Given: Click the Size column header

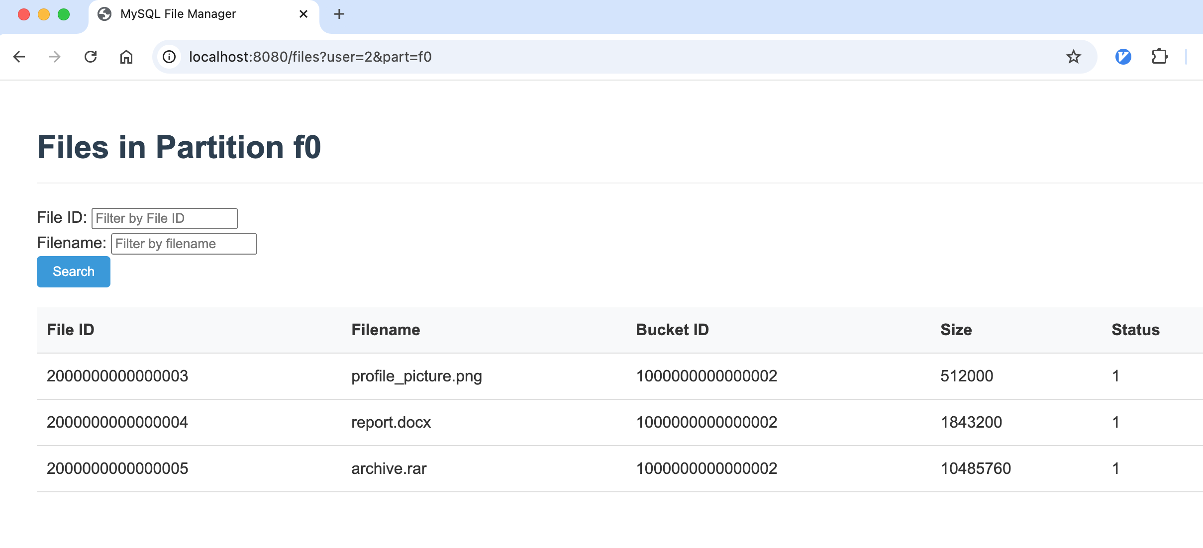Looking at the screenshot, I should [x=956, y=330].
